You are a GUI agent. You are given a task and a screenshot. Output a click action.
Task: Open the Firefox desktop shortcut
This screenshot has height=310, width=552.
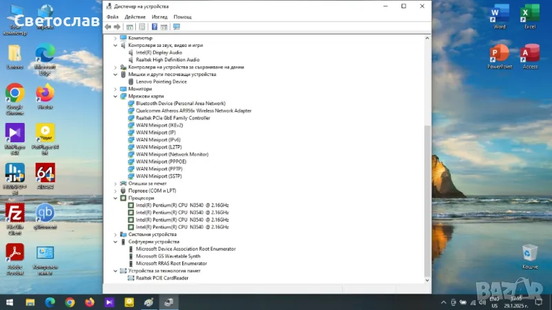[x=46, y=93]
